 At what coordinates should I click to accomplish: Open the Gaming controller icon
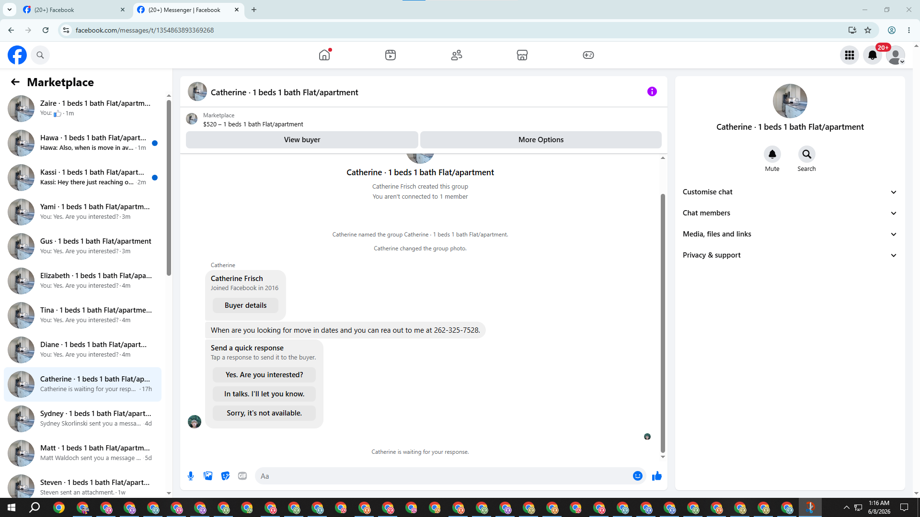[588, 55]
